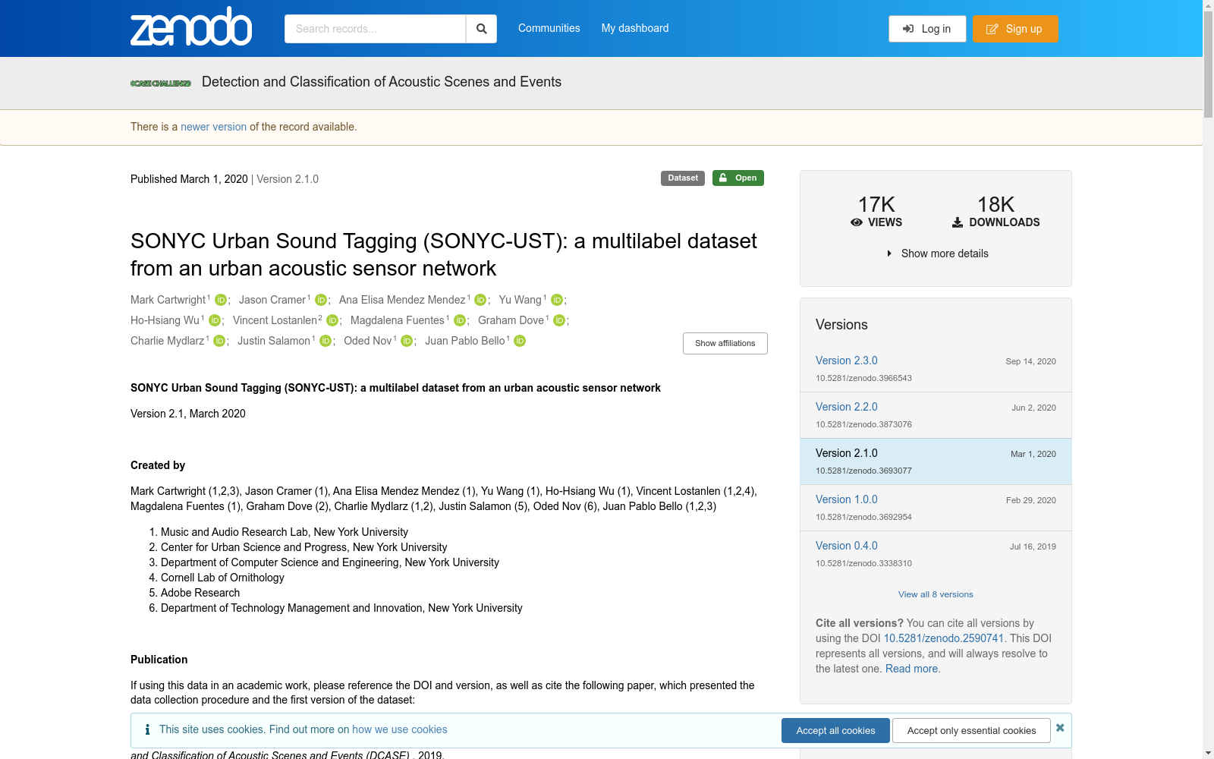Click the DCASE Challenge community logo

point(161,83)
